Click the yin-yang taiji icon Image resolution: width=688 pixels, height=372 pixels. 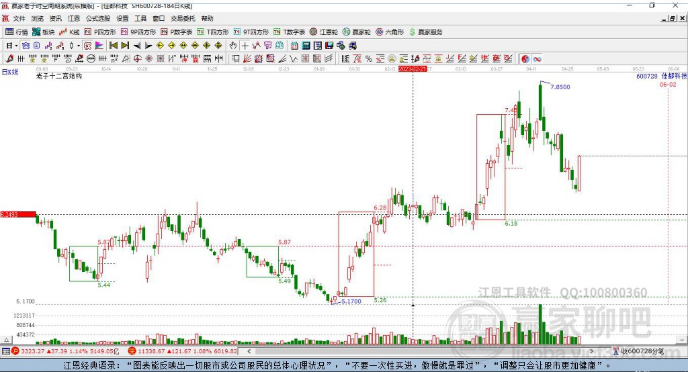(525, 59)
